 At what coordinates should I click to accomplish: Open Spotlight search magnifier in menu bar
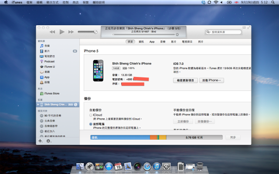pos(273,2)
